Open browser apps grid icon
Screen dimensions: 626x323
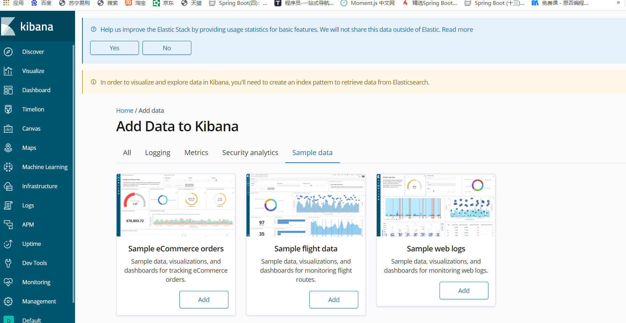pyautogui.click(x=6, y=3)
